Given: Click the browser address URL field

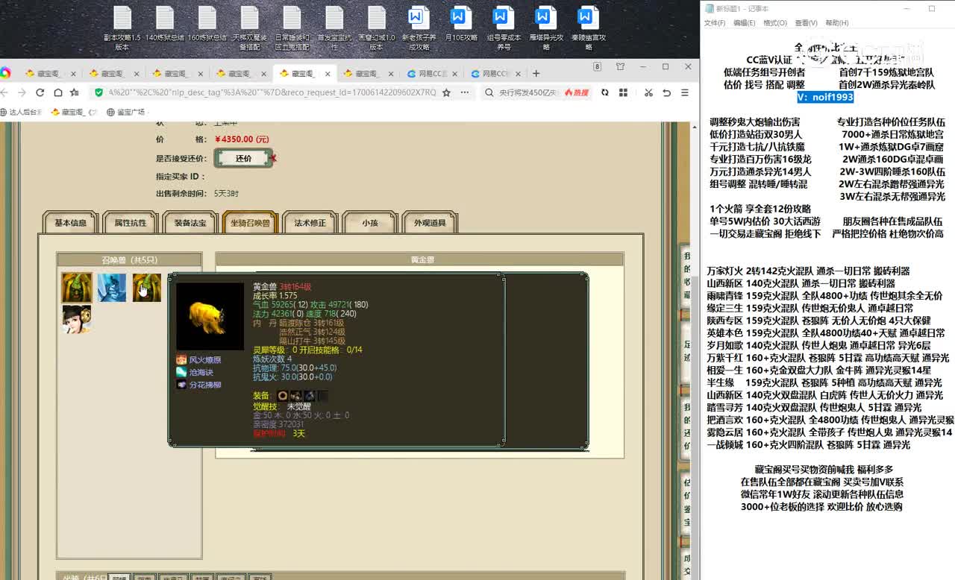Looking at the screenshot, I should [x=272, y=92].
